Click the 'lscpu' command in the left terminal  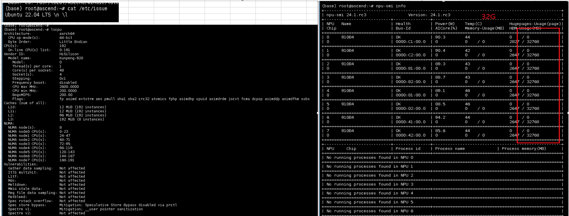(x=56, y=30)
